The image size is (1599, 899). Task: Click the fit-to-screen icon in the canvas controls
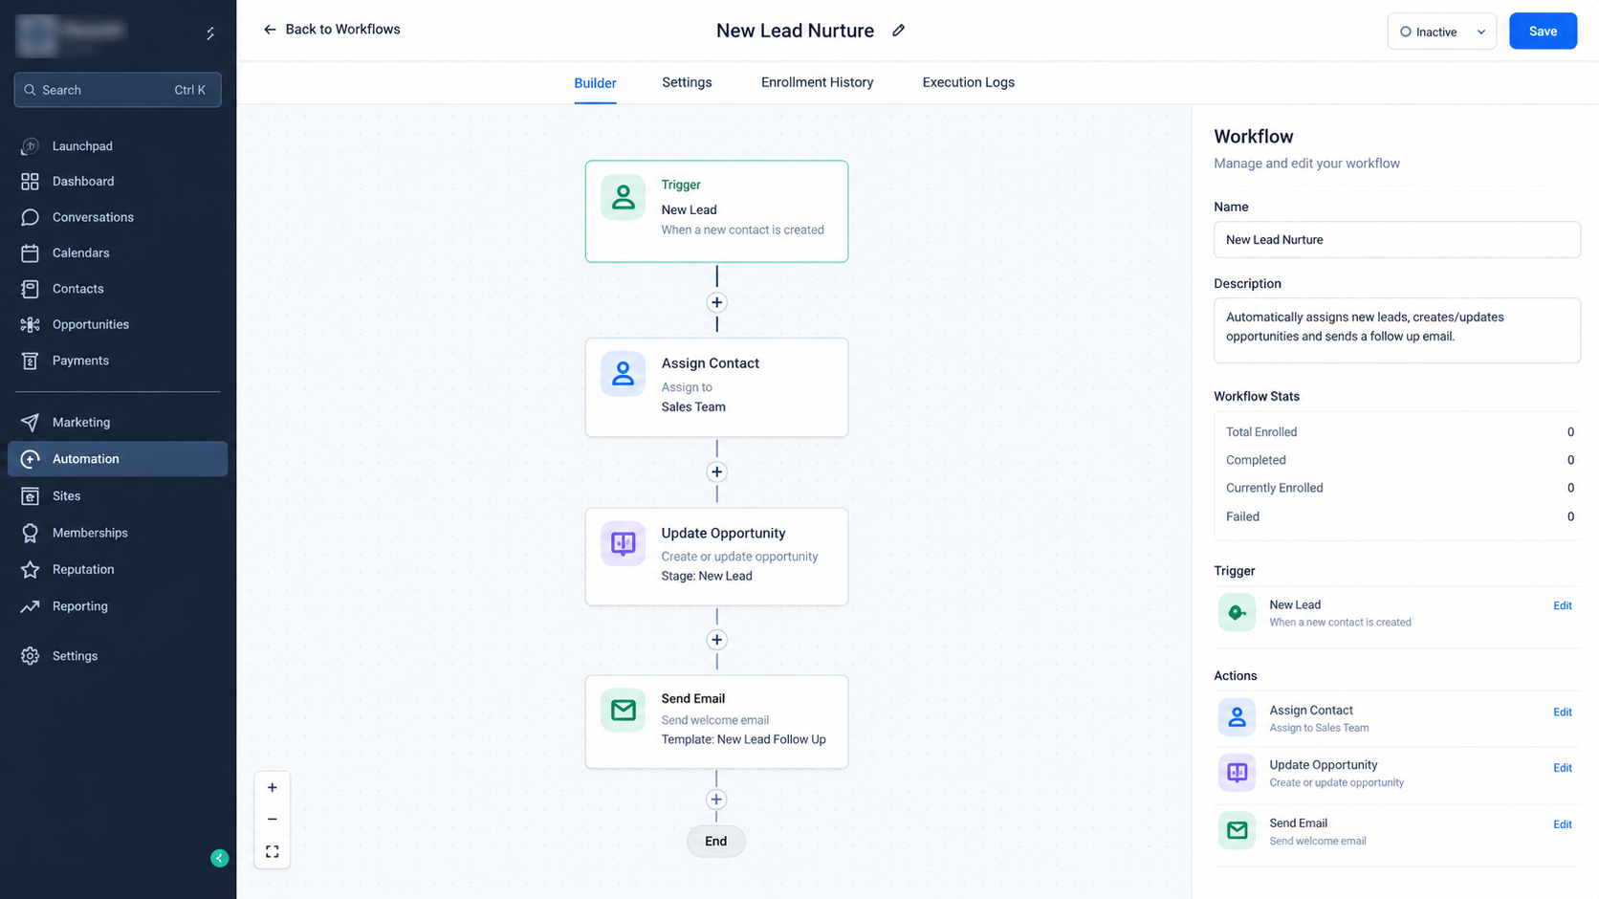tap(273, 851)
